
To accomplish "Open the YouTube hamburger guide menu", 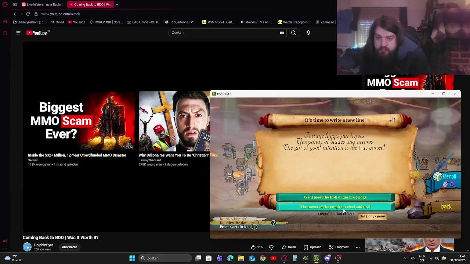I will (x=18, y=33).
